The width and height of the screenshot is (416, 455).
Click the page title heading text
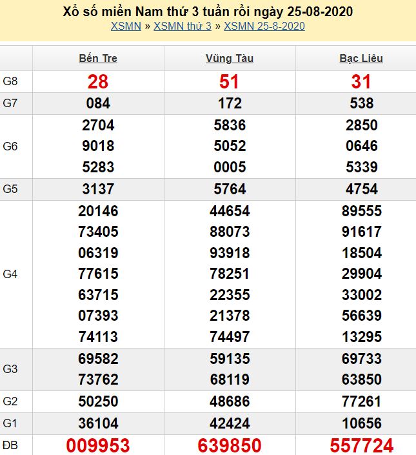[208, 12]
